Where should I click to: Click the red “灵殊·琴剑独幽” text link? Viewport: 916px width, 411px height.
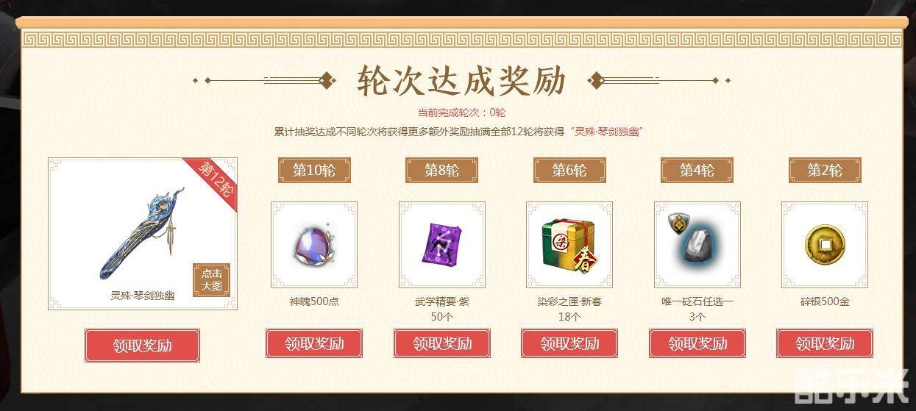click(606, 132)
